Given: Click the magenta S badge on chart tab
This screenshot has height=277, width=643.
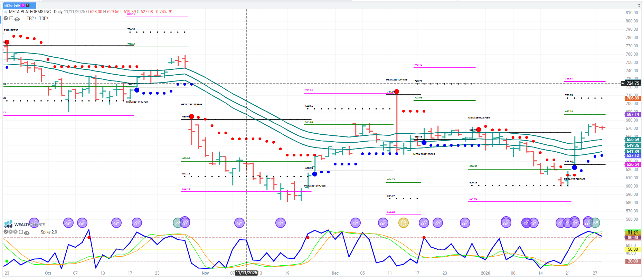Looking at the screenshot, I should tap(23, 6).
